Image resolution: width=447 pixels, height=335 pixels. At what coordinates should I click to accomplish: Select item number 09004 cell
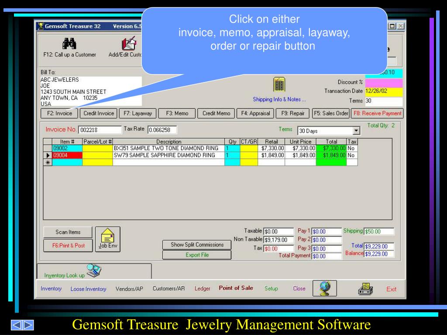pos(67,155)
